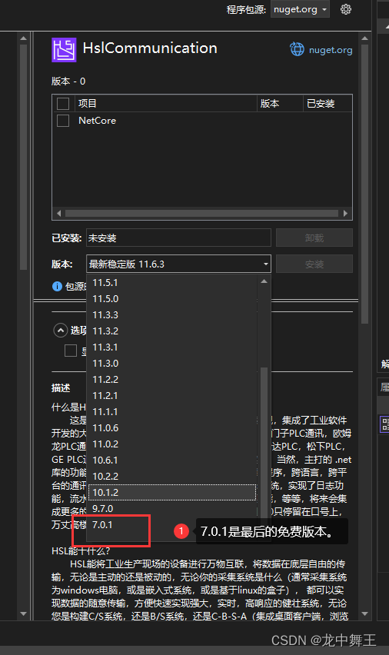The height and width of the screenshot is (655, 389).
Task: Click the Install button
Action: (x=314, y=264)
